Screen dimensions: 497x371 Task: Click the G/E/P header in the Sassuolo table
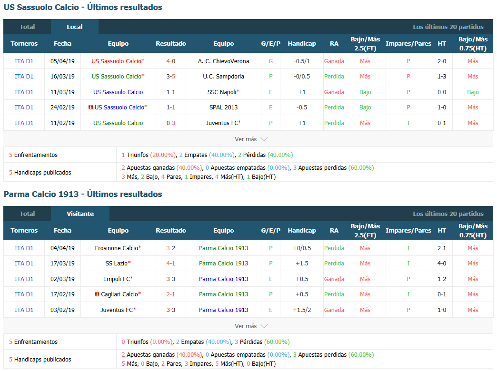click(271, 44)
